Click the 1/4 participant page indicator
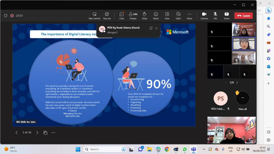 [232, 82]
